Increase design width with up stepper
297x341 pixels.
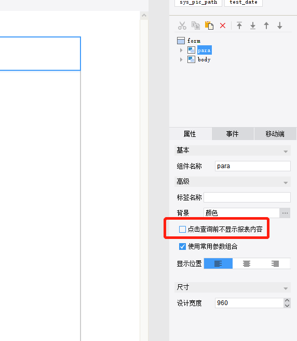pyautogui.click(x=287, y=300)
